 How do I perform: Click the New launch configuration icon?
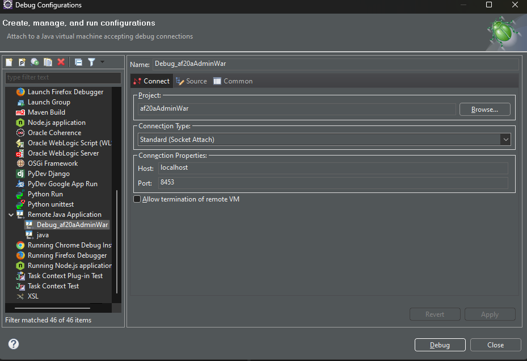[x=10, y=62]
